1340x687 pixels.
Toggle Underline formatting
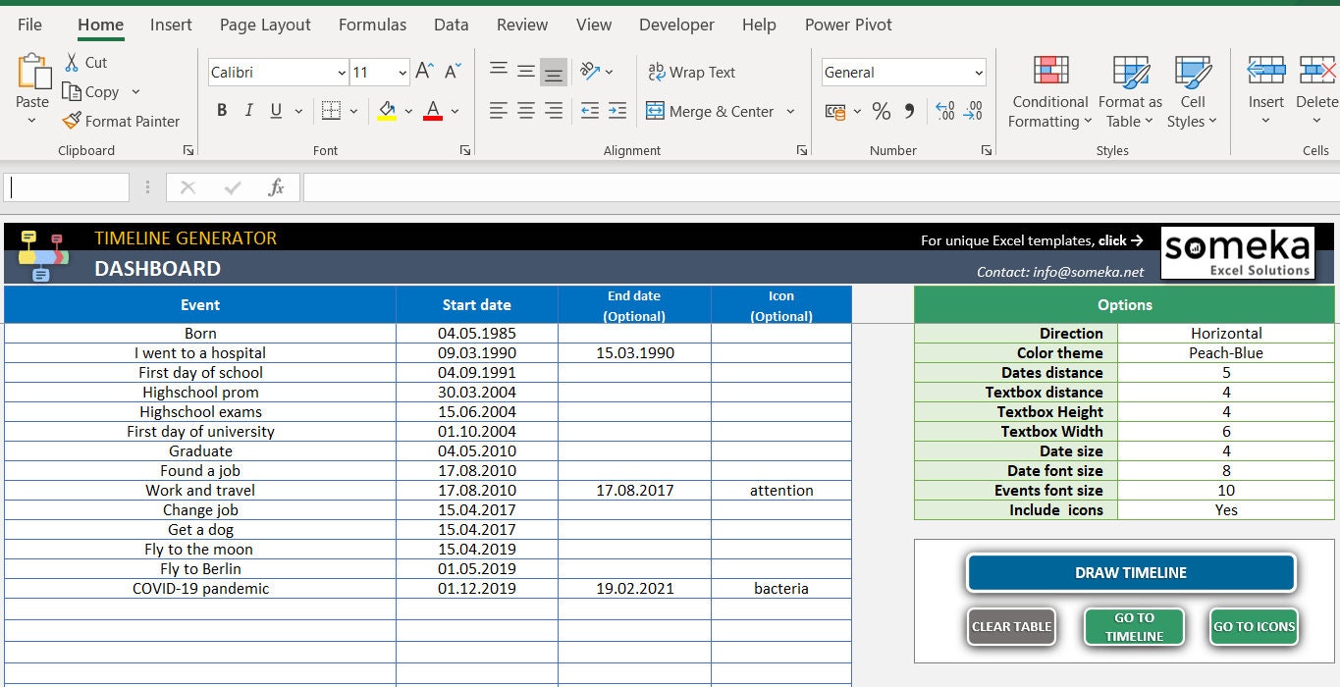tap(274, 110)
